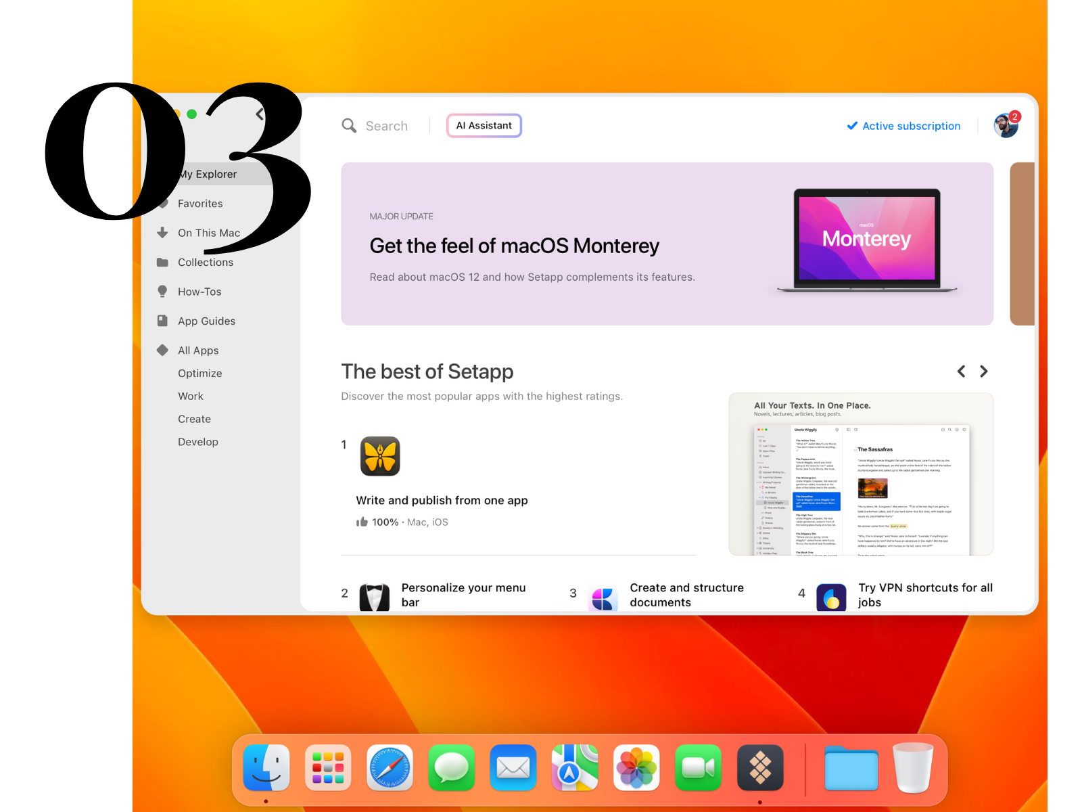Collapse the sidebar using the chevron arrow

pos(259,114)
